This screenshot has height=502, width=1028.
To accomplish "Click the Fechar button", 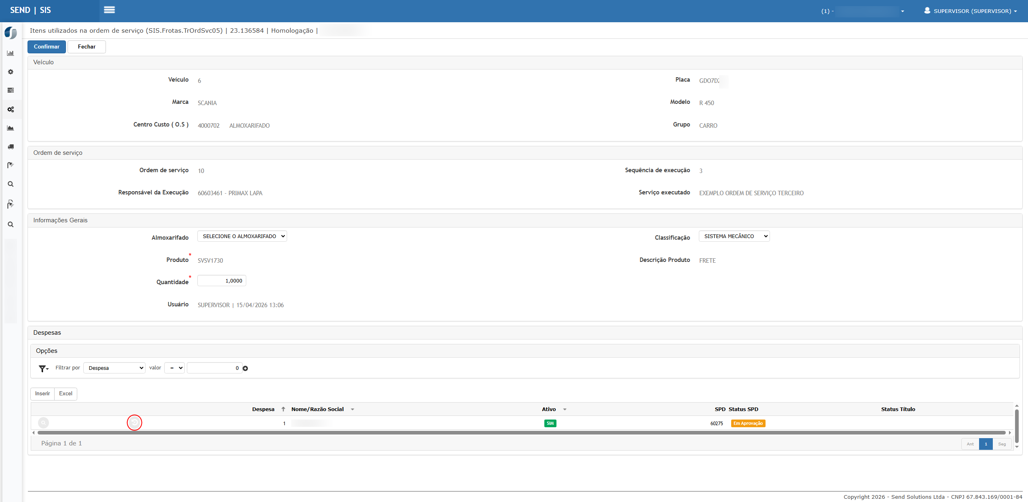I will [87, 47].
